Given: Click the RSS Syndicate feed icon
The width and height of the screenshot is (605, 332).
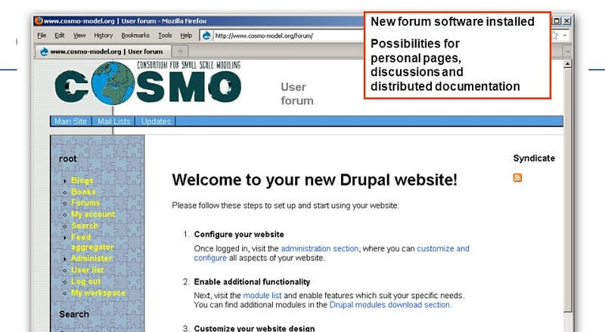Looking at the screenshot, I should click(517, 177).
